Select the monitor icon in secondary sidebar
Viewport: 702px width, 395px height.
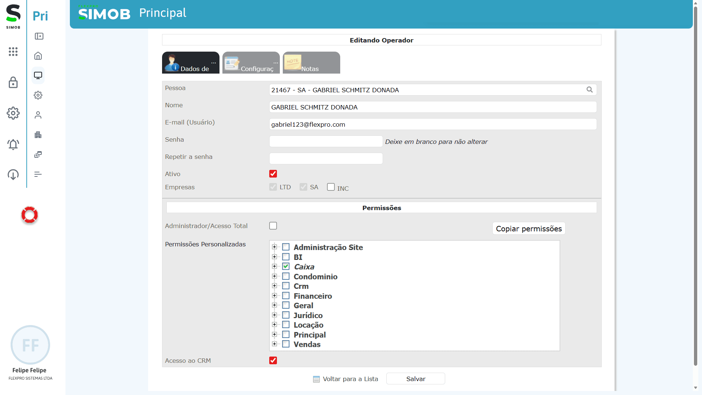point(38,75)
